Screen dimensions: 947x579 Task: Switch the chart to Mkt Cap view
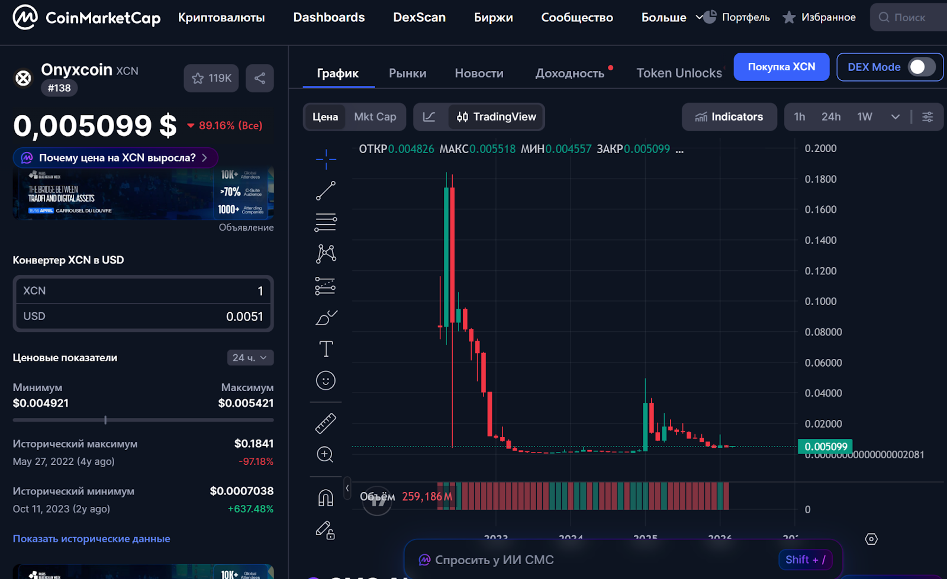pos(375,117)
